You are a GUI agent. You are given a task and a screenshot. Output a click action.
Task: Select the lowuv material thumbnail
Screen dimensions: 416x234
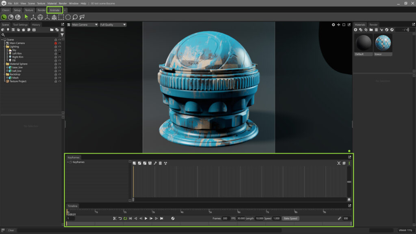[x=383, y=43]
